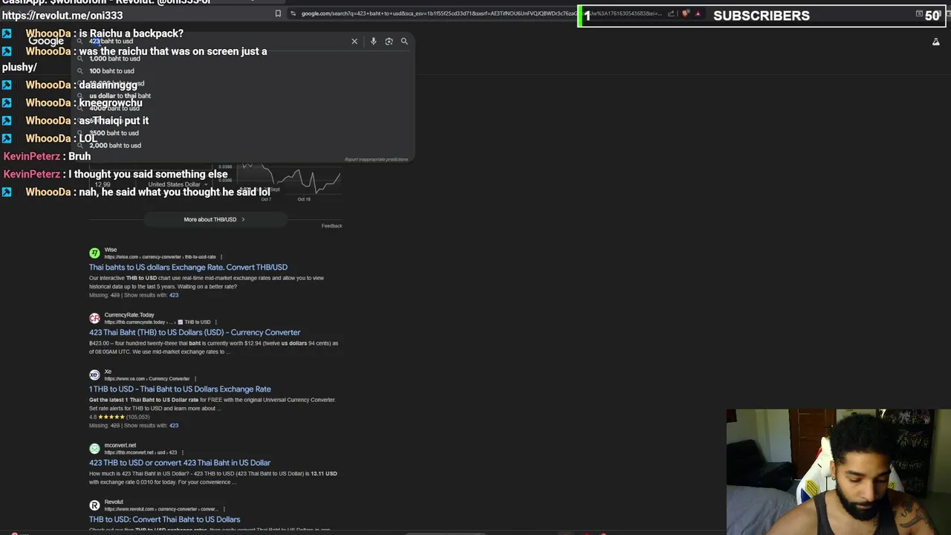Open Wise result three-dot menu

221,257
